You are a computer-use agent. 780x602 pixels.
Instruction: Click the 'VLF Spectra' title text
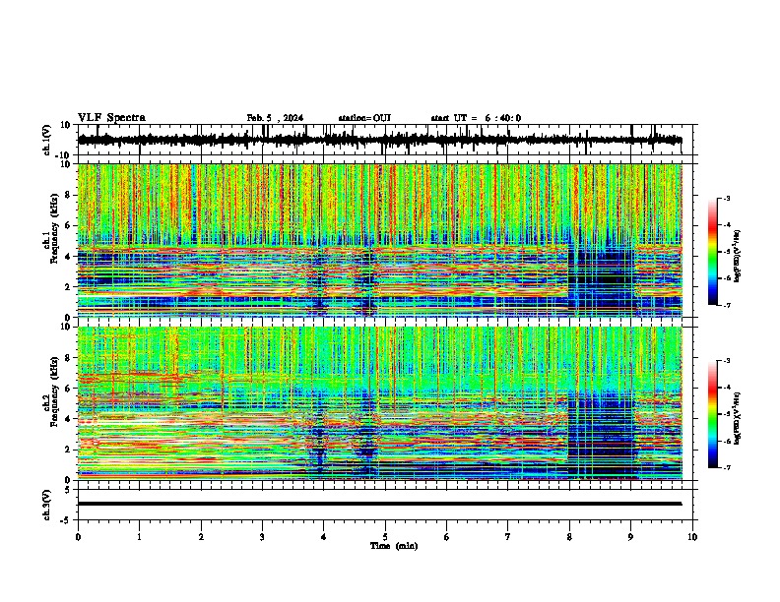click(x=111, y=118)
